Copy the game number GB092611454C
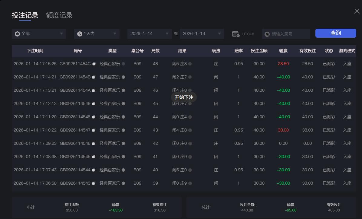Viewport: 362px width, 219px height. coord(94,64)
